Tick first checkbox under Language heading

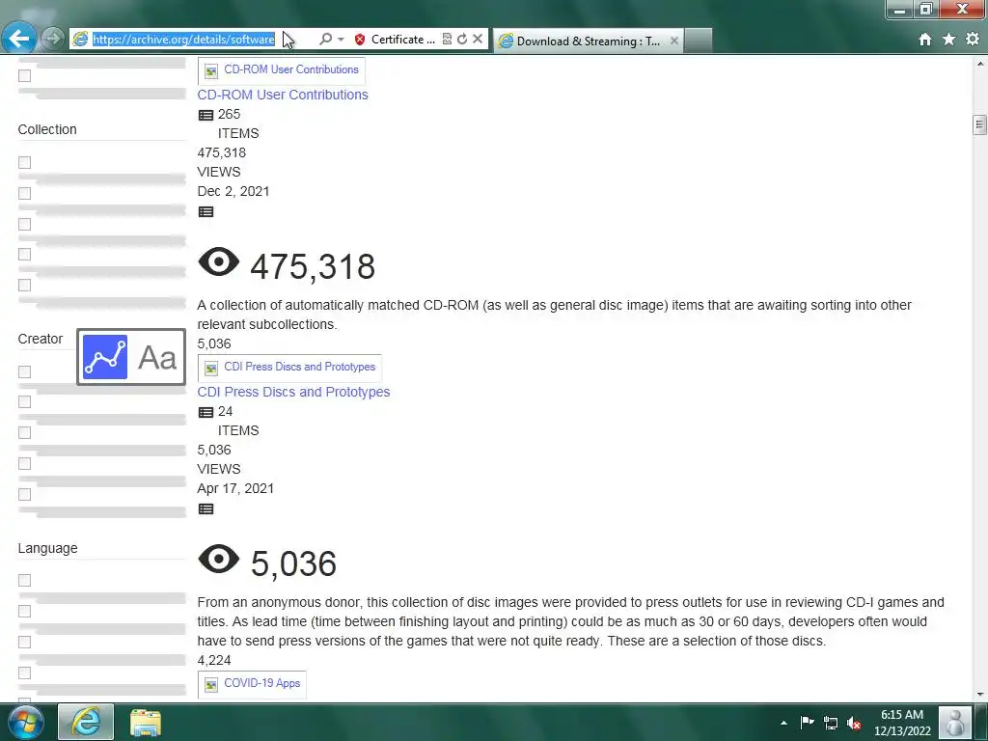point(24,580)
